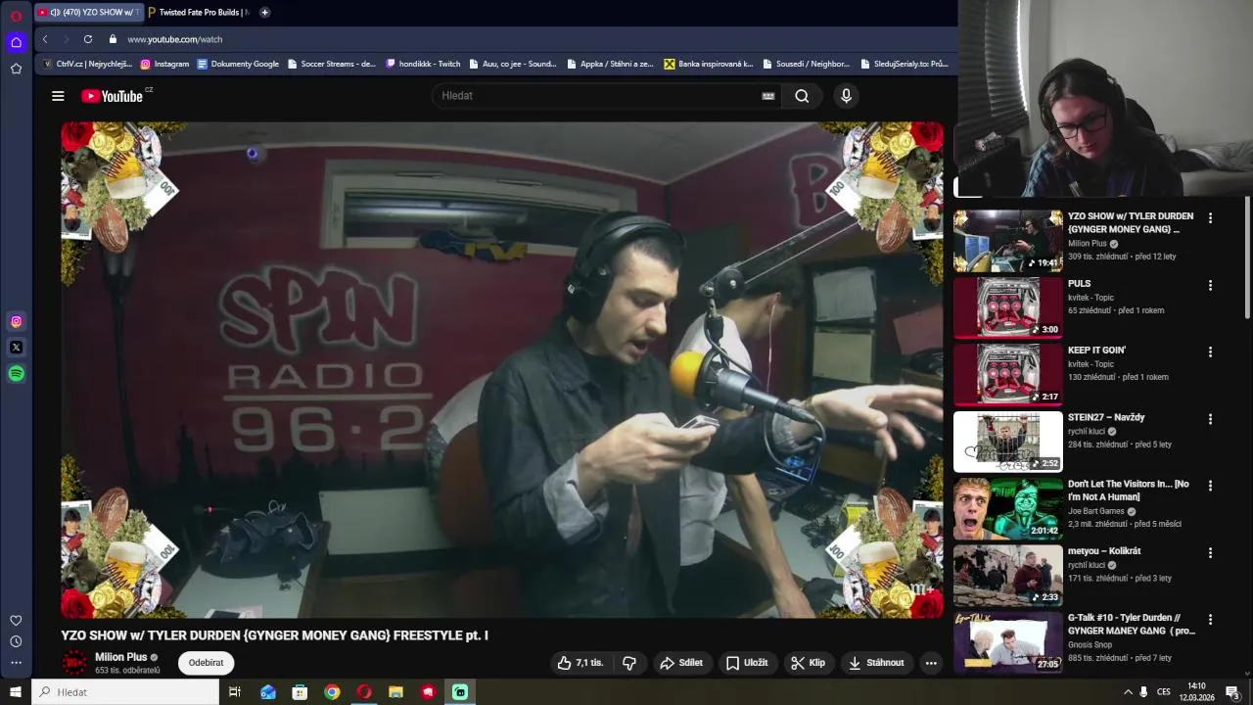Dislike the video with thumbs down
The width and height of the screenshot is (1253, 705).
(x=629, y=663)
